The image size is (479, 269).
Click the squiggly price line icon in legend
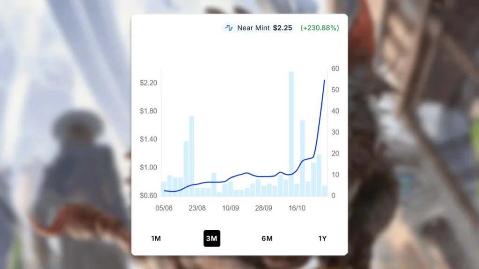[229, 28]
